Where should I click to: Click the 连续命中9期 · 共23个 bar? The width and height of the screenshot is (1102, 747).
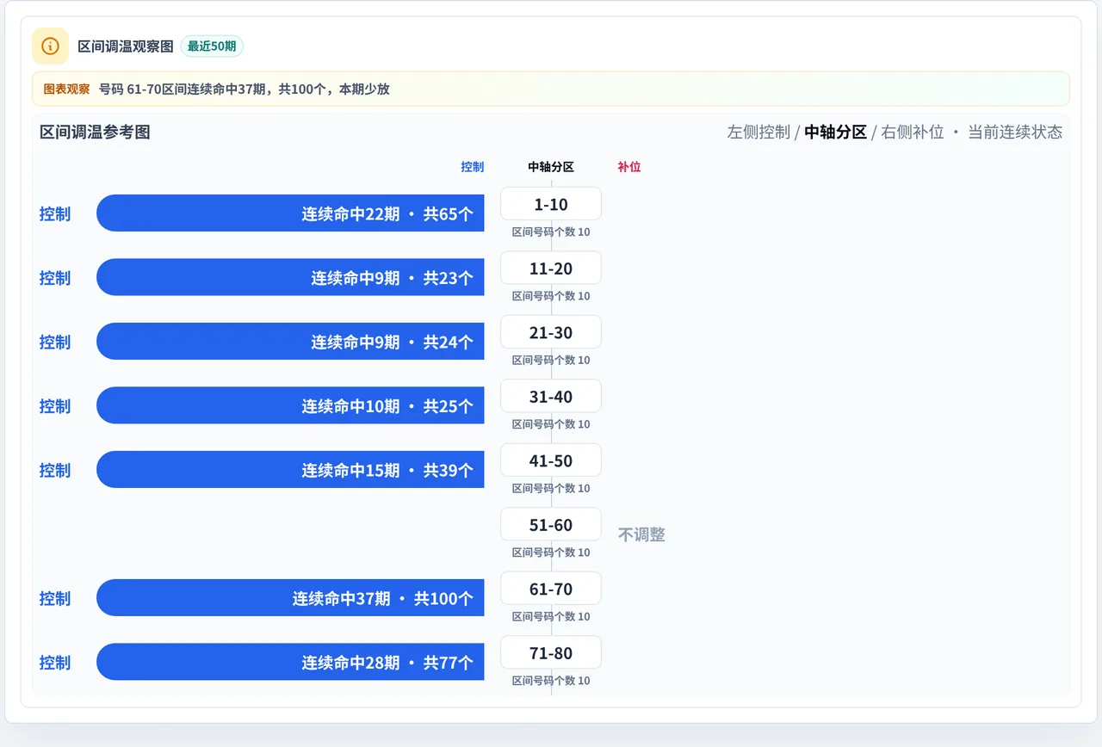tap(290, 277)
